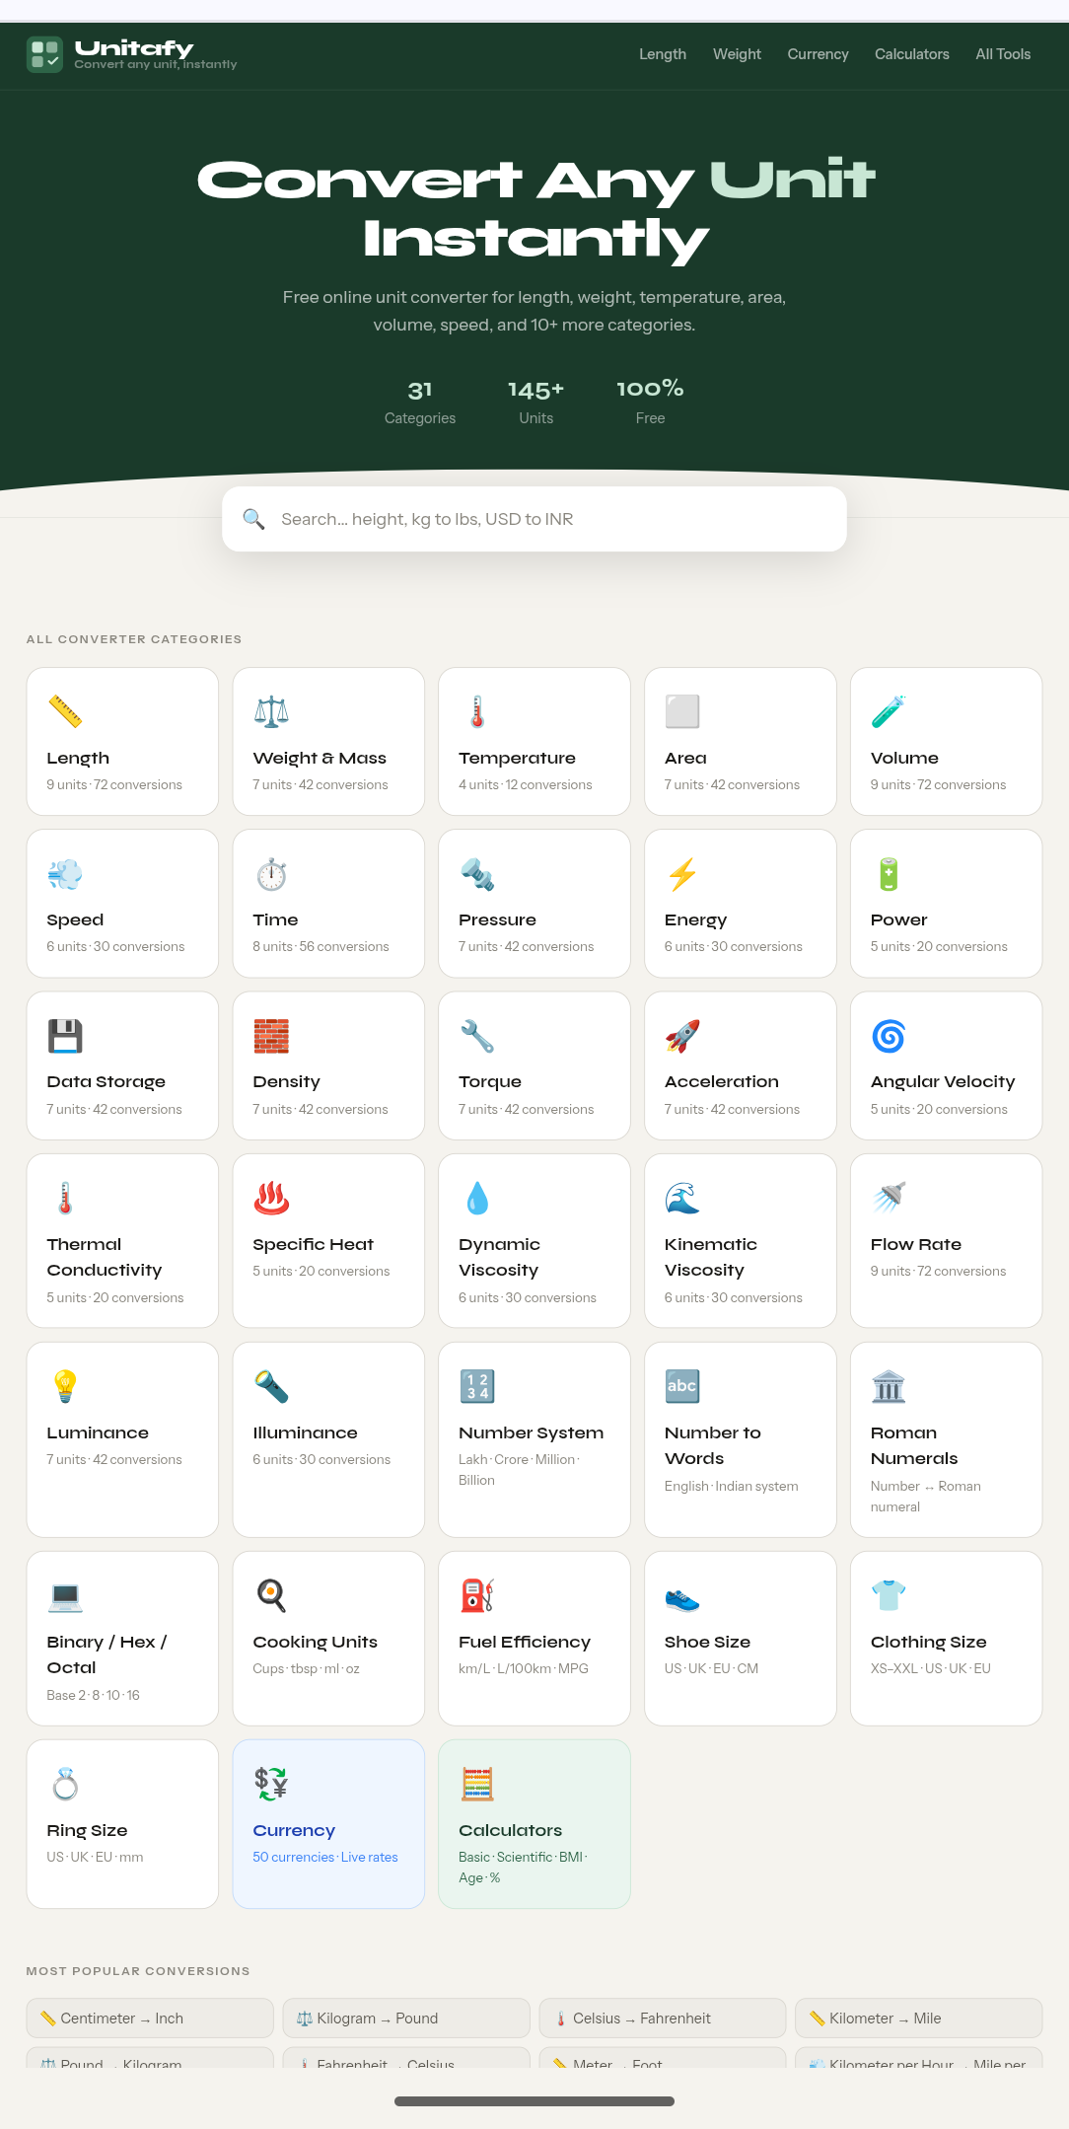The height and width of the screenshot is (2129, 1069).
Task: Open the Volume test tube icon
Action: tap(889, 711)
